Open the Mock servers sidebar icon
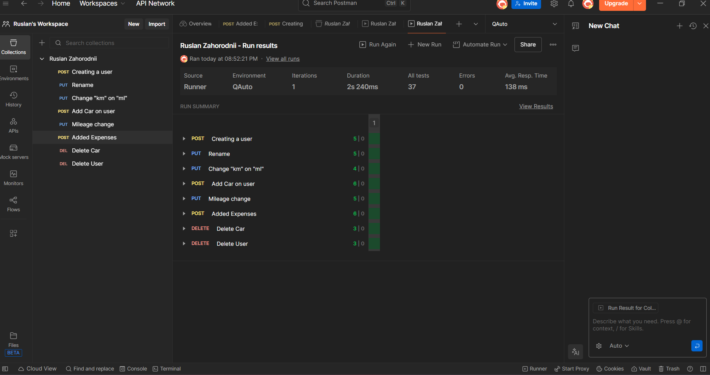Viewport: 710px width, 375px height. click(x=14, y=152)
